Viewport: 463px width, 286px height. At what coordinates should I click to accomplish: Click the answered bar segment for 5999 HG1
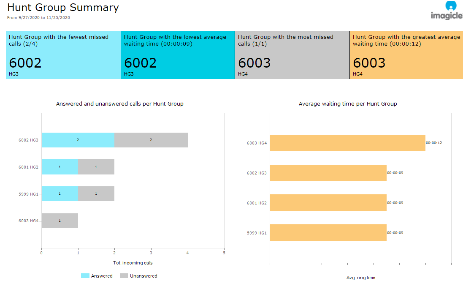pos(60,193)
